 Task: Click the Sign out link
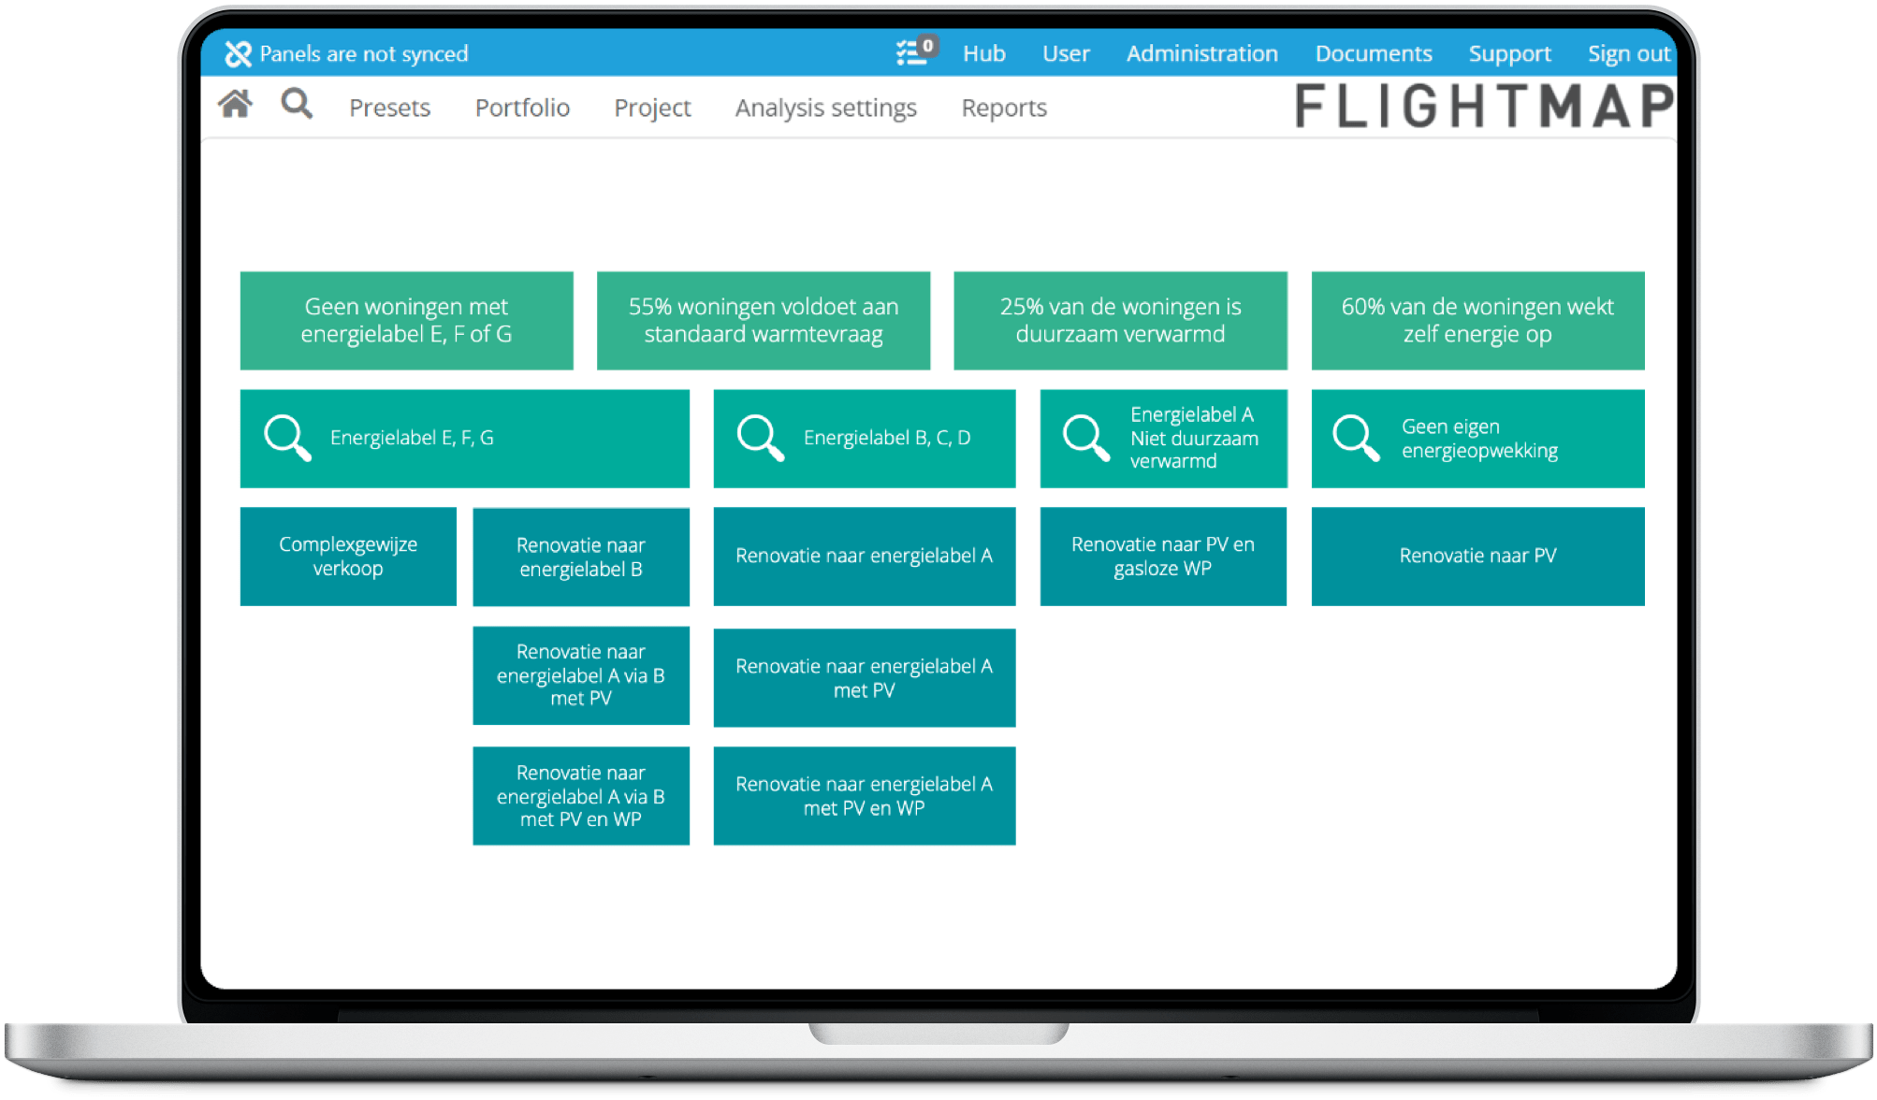[1628, 53]
